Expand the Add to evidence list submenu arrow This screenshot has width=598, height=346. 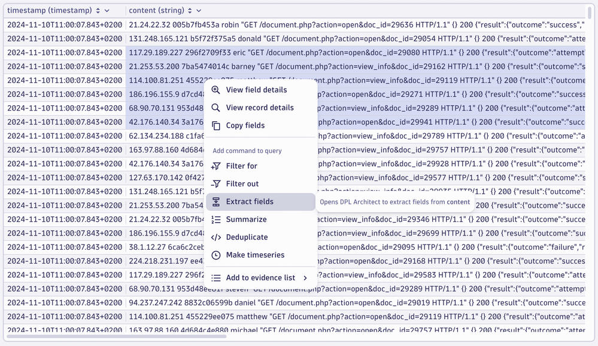point(305,278)
